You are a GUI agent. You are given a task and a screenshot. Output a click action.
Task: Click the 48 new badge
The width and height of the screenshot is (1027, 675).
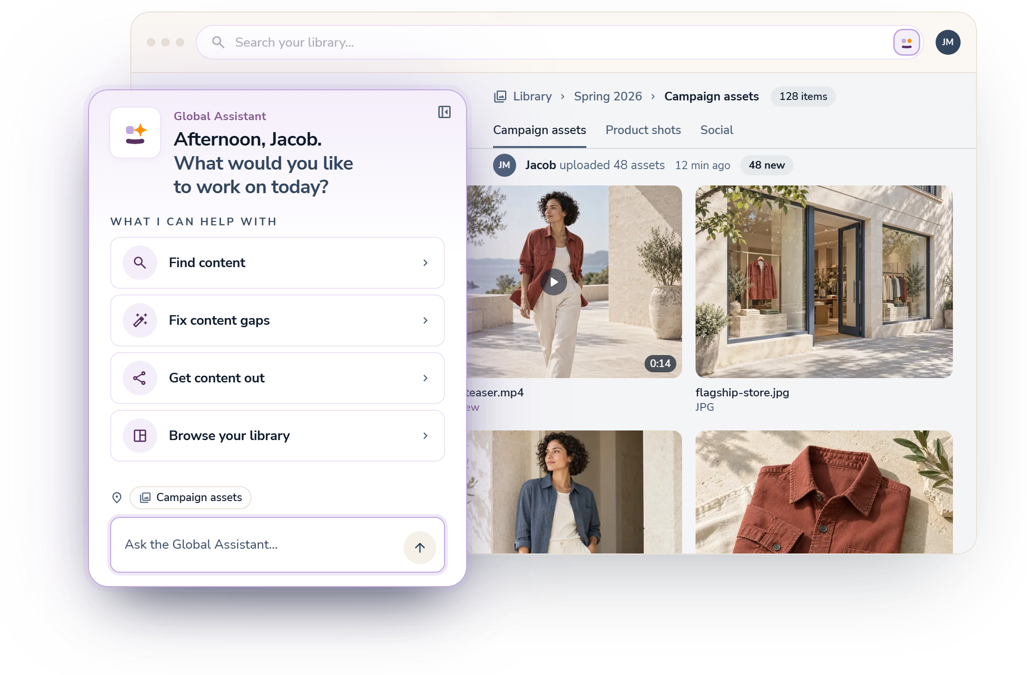click(766, 165)
